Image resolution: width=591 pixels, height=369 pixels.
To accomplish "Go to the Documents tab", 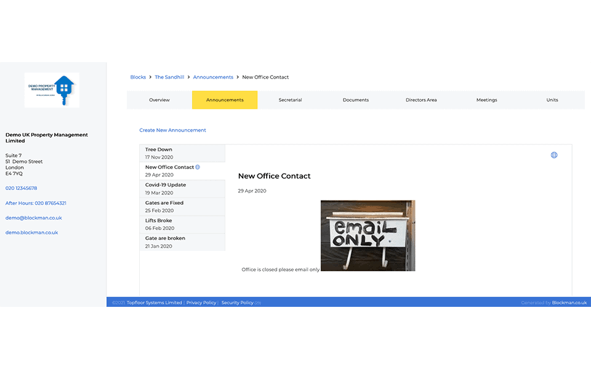I will pyautogui.click(x=356, y=100).
